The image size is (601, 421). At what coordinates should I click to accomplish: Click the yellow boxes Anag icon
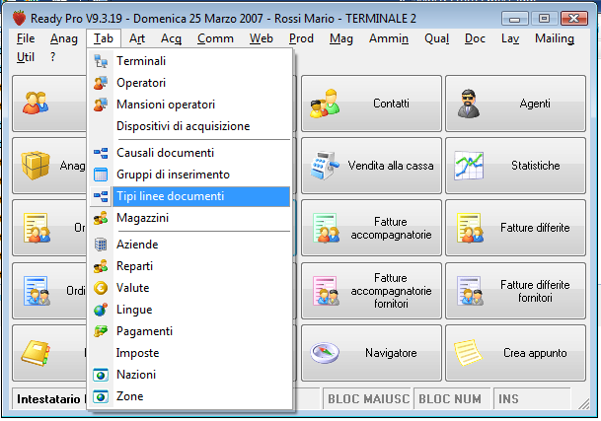36,166
